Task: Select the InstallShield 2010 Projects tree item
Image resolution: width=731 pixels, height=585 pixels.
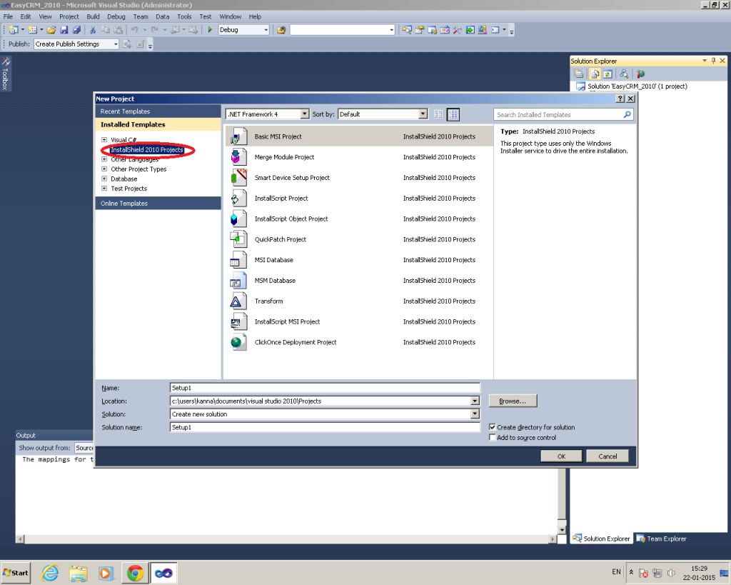Action: coord(147,150)
